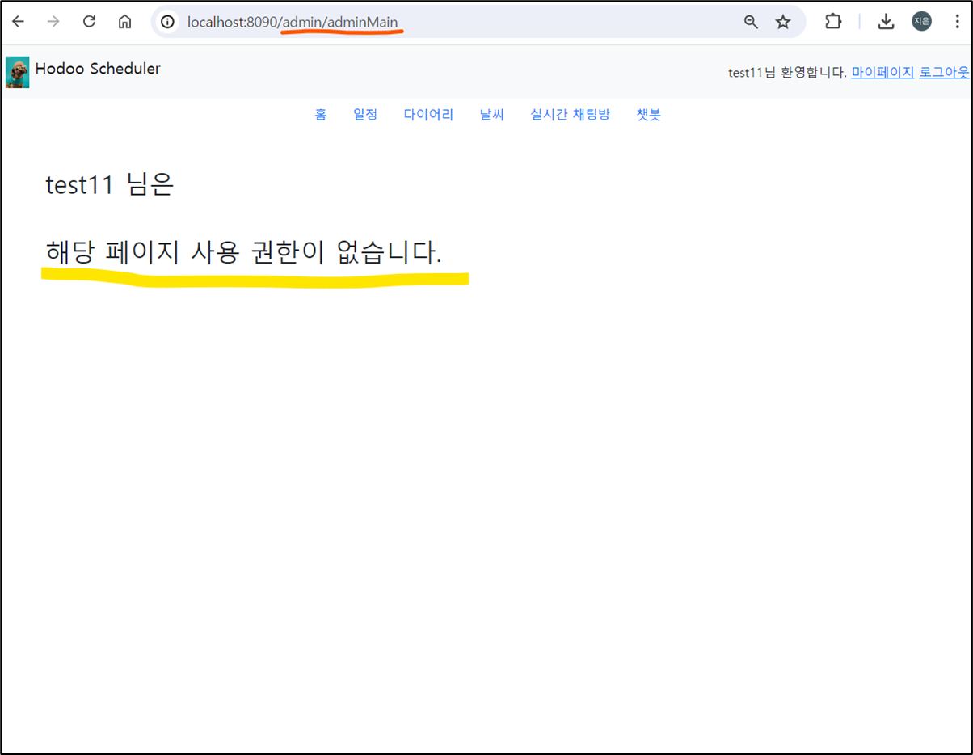973x755 pixels.
Task: Open the 챗봇 link
Action: click(649, 115)
